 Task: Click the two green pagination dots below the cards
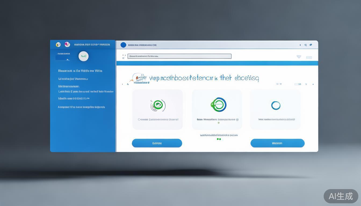click(219, 139)
